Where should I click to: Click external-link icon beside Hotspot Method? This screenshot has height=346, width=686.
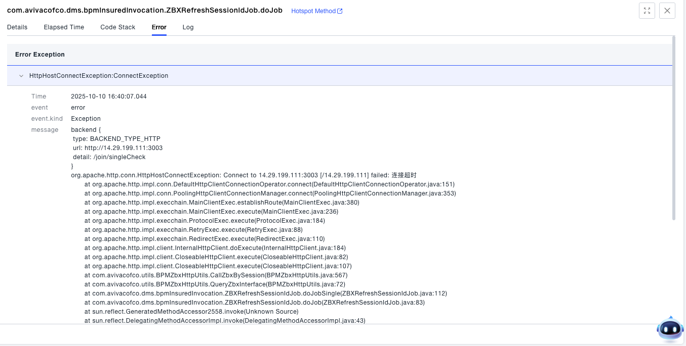click(x=340, y=11)
